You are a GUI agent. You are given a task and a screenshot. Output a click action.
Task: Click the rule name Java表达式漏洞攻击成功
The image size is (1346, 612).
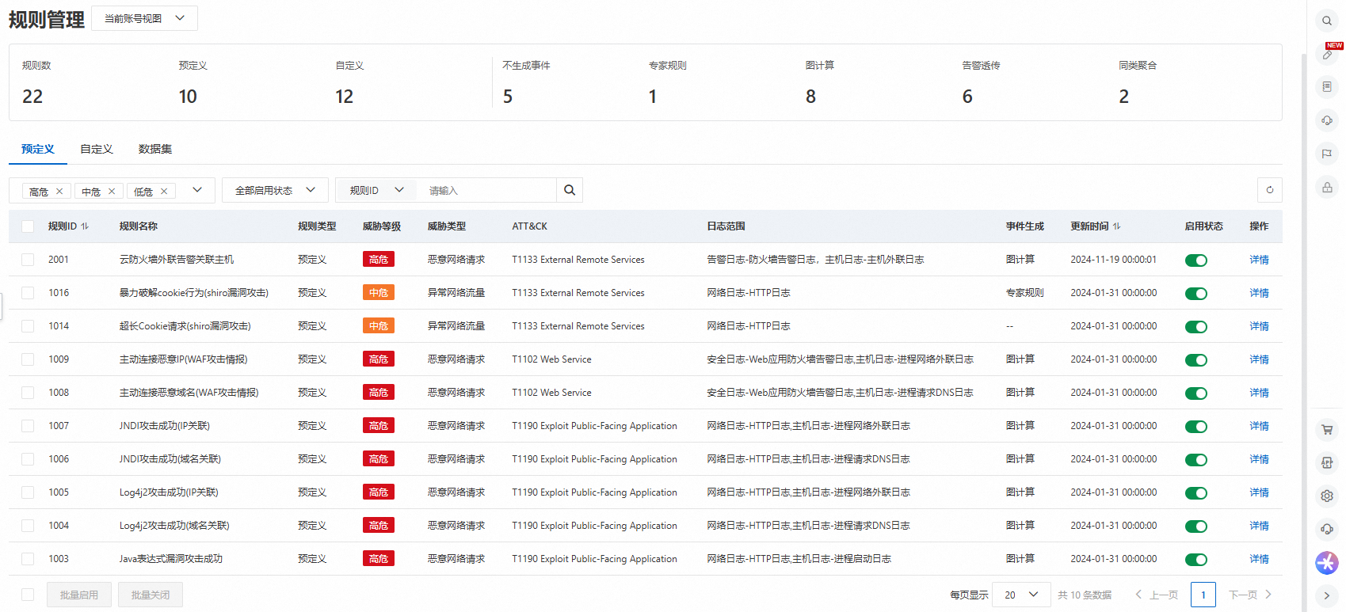click(x=171, y=559)
